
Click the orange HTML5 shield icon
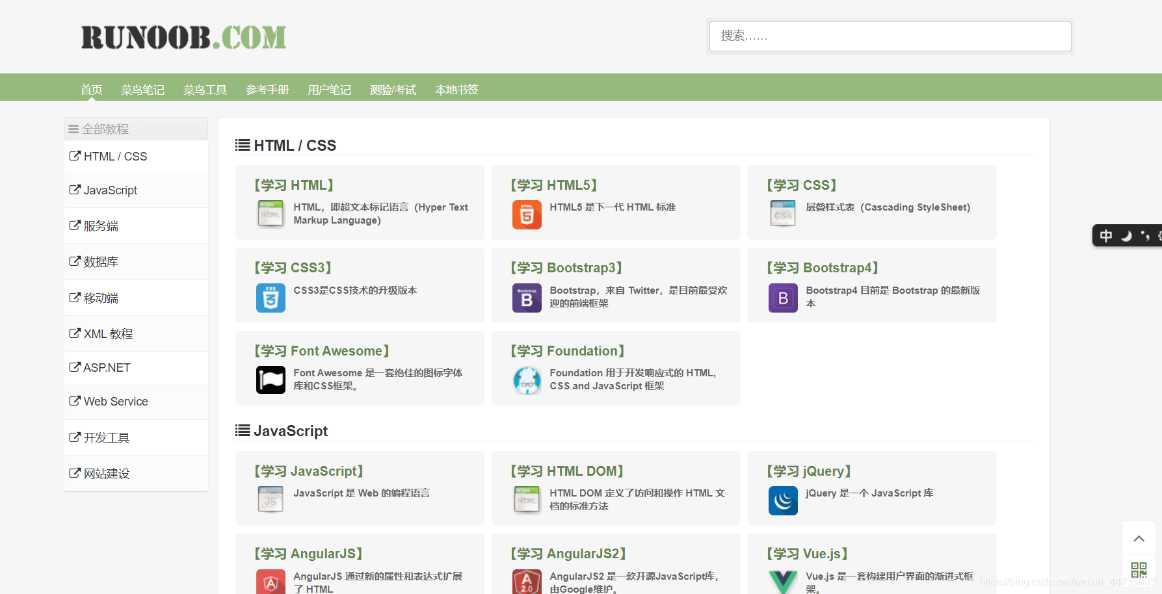point(527,214)
